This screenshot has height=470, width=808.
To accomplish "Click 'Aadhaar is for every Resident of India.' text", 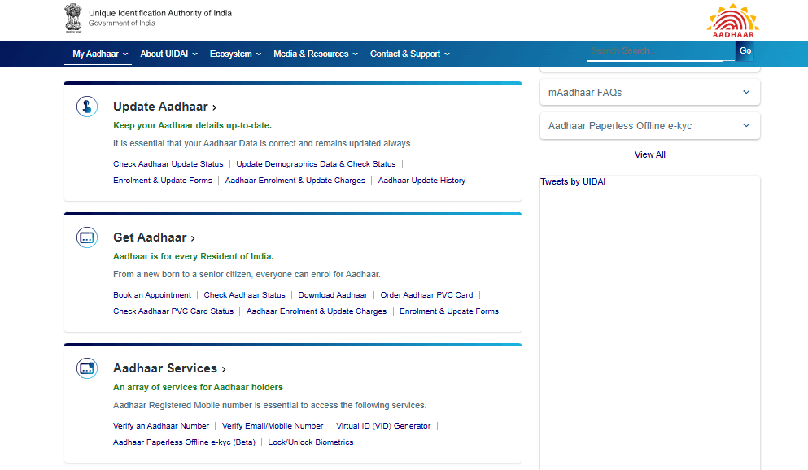I will [x=193, y=256].
